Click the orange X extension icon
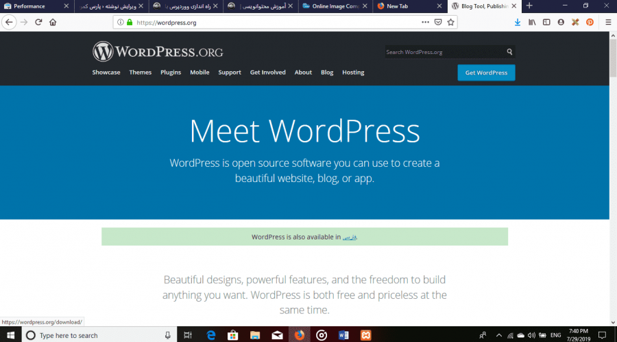 coord(575,23)
